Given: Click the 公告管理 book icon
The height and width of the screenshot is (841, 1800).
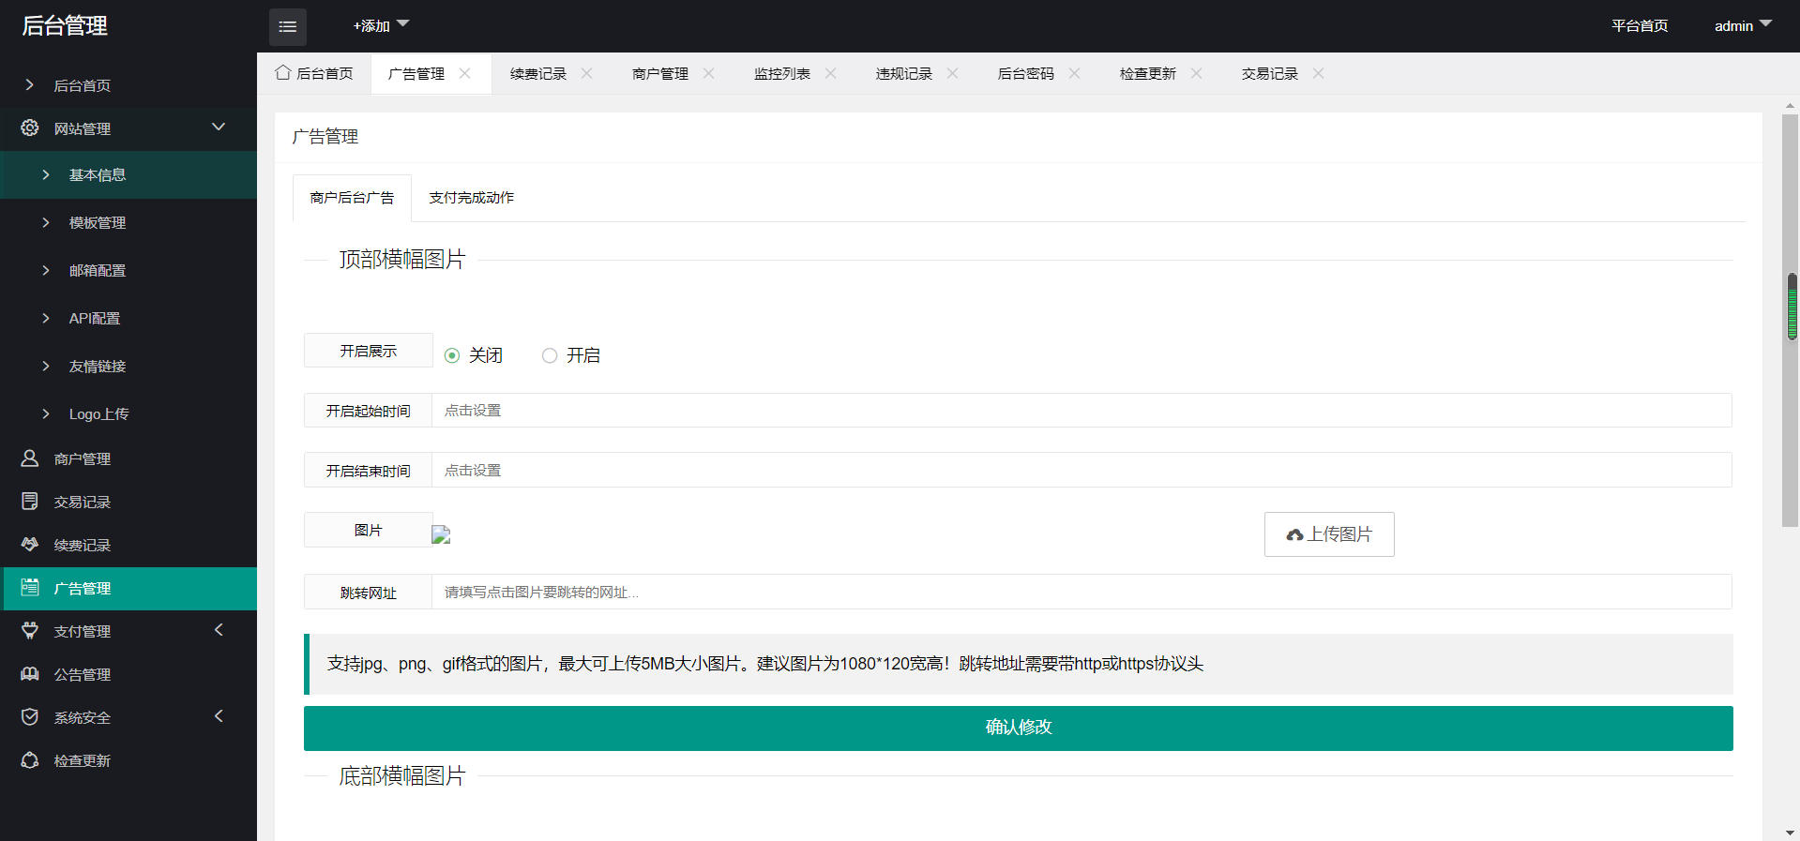Looking at the screenshot, I should click(x=30, y=674).
